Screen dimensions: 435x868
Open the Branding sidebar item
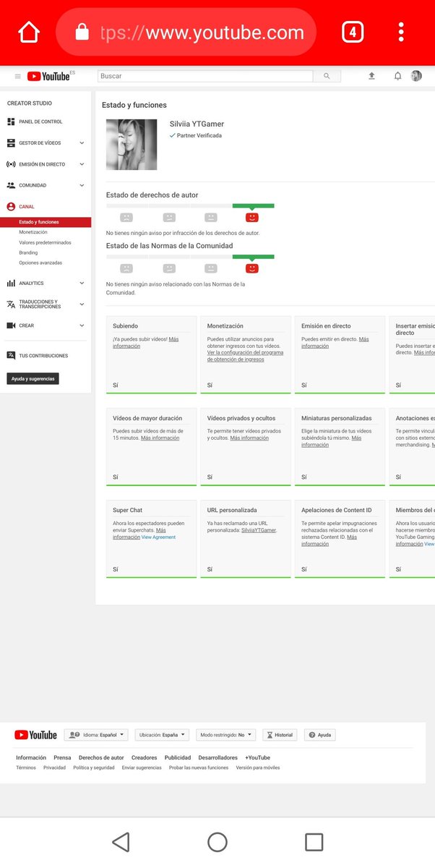pyautogui.click(x=28, y=252)
